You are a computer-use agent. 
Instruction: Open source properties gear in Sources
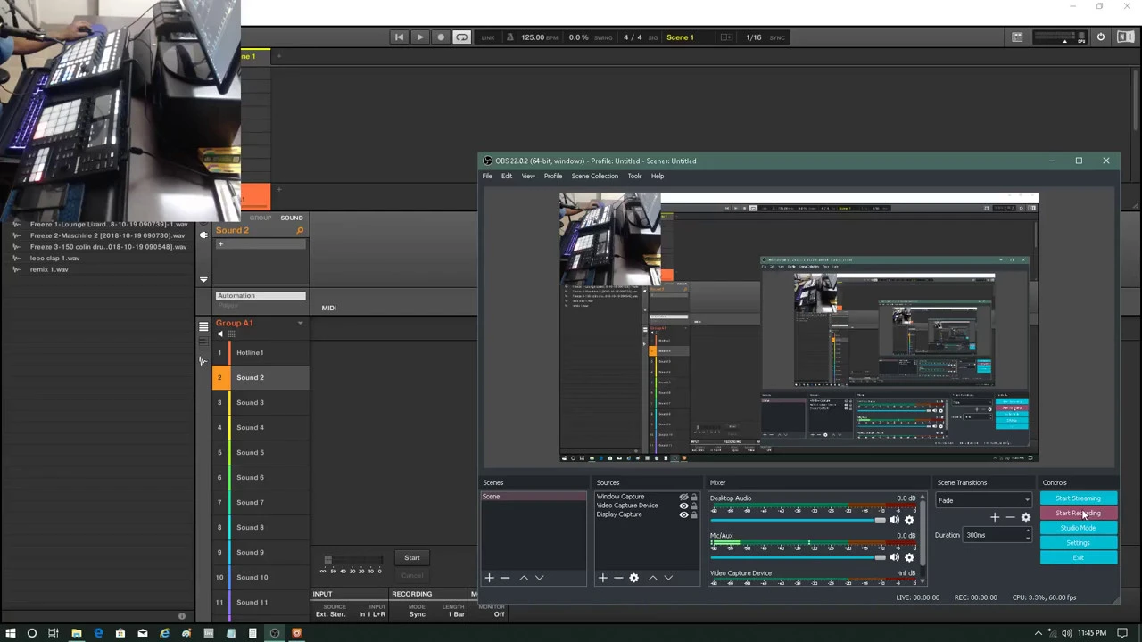tap(634, 578)
